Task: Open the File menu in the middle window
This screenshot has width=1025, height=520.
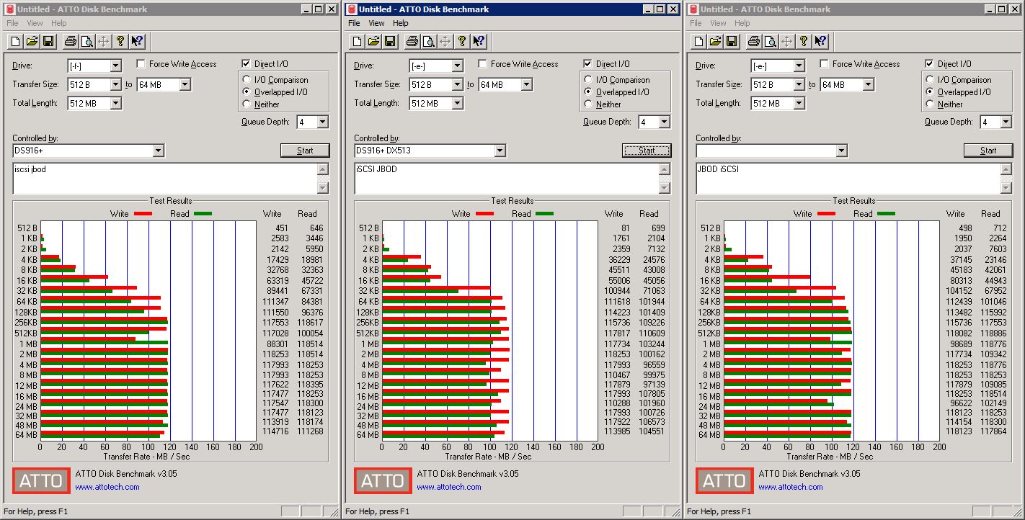Action: (x=354, y=23)
